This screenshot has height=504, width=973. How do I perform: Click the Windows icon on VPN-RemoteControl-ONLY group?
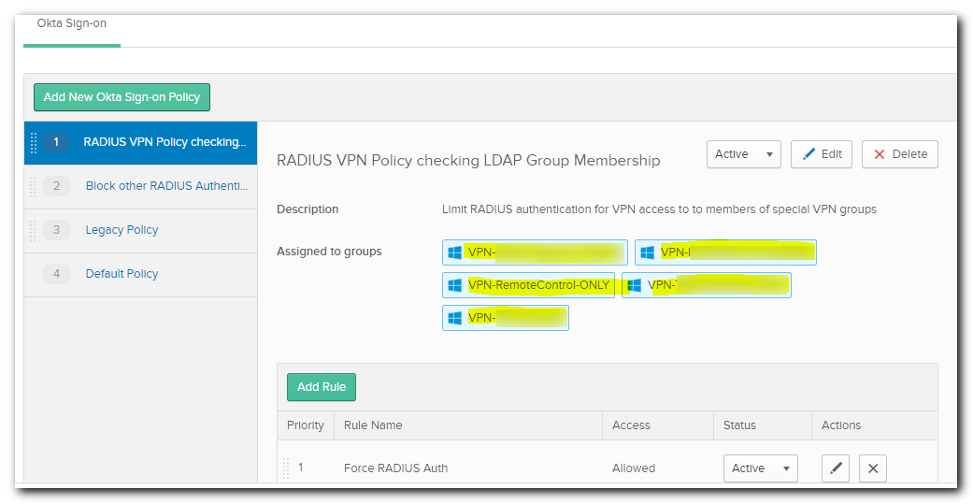(x=455, y=285)
